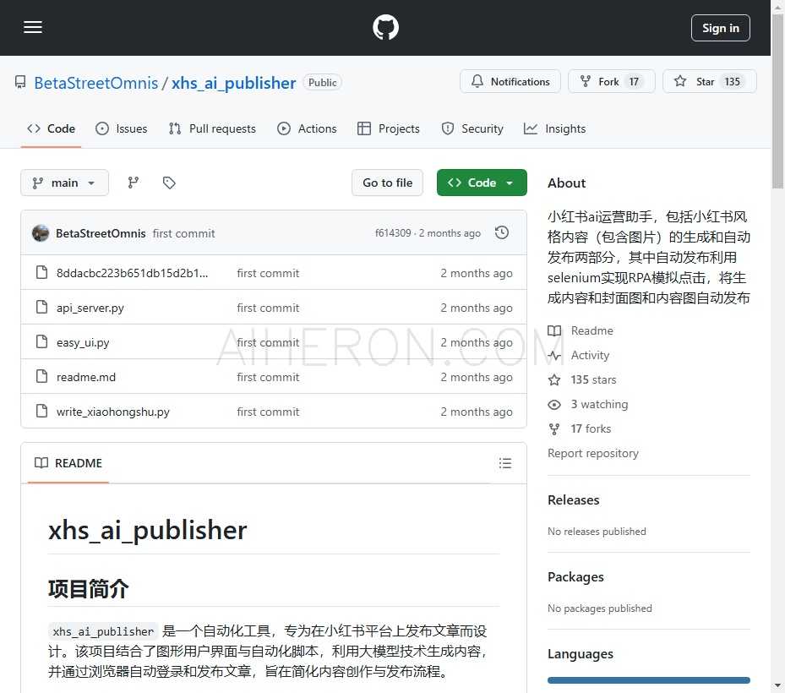The height and width of the screenshot is (693, 785).
Task: Click the page vertical scrollbar thumb
Action: [x=777, y=101]
